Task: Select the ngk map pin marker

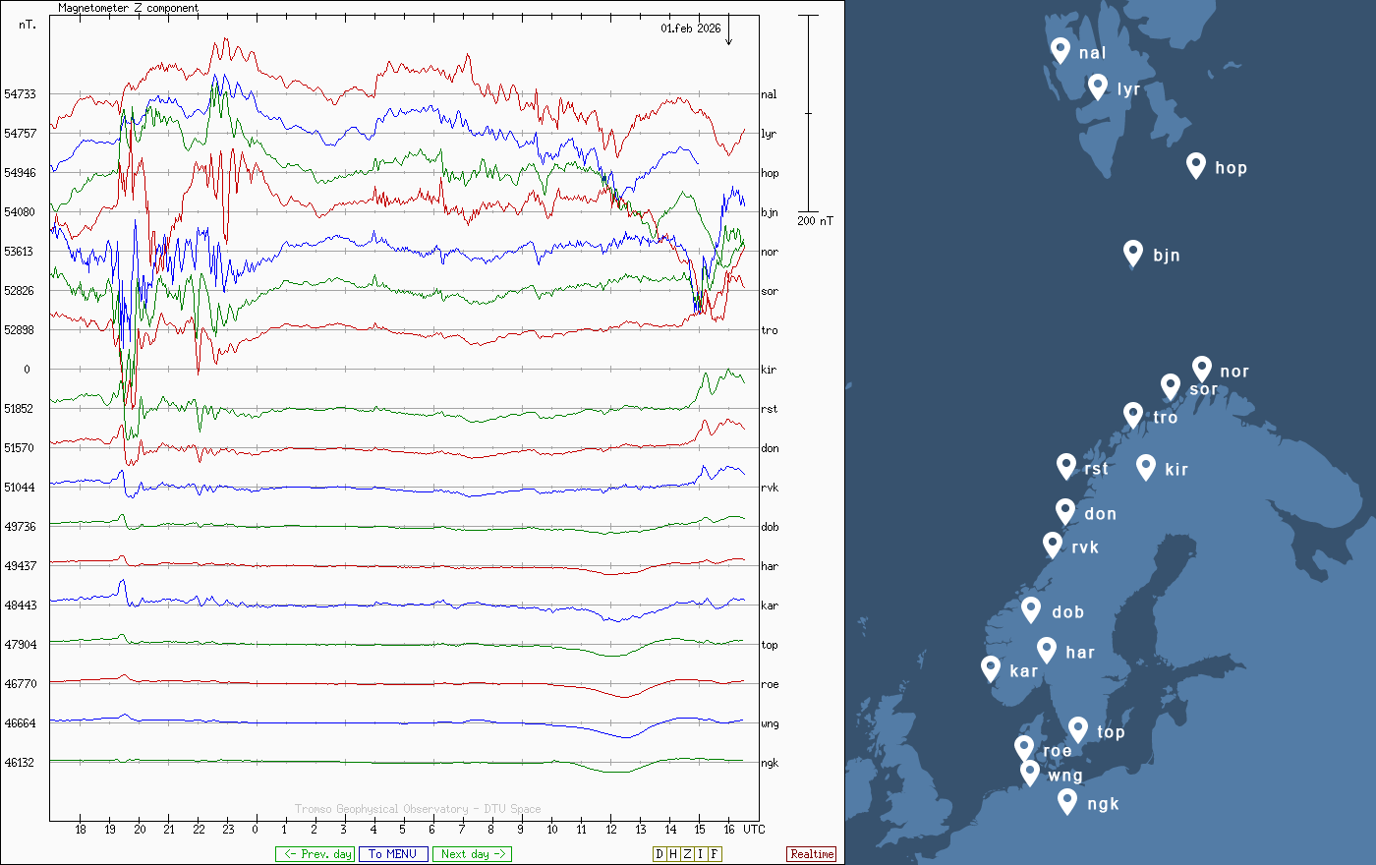Action: click(x=1067, y=801)
